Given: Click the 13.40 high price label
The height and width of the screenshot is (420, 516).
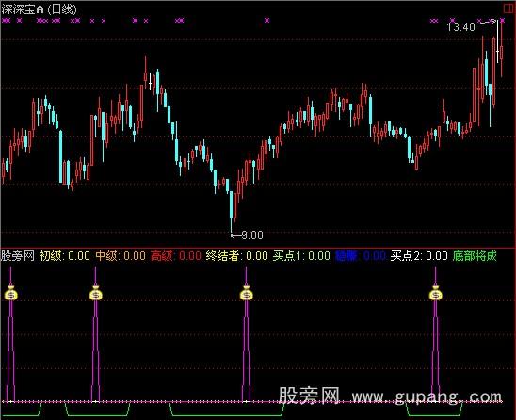Looking at the screenshot, I should (x=460, y=27).
